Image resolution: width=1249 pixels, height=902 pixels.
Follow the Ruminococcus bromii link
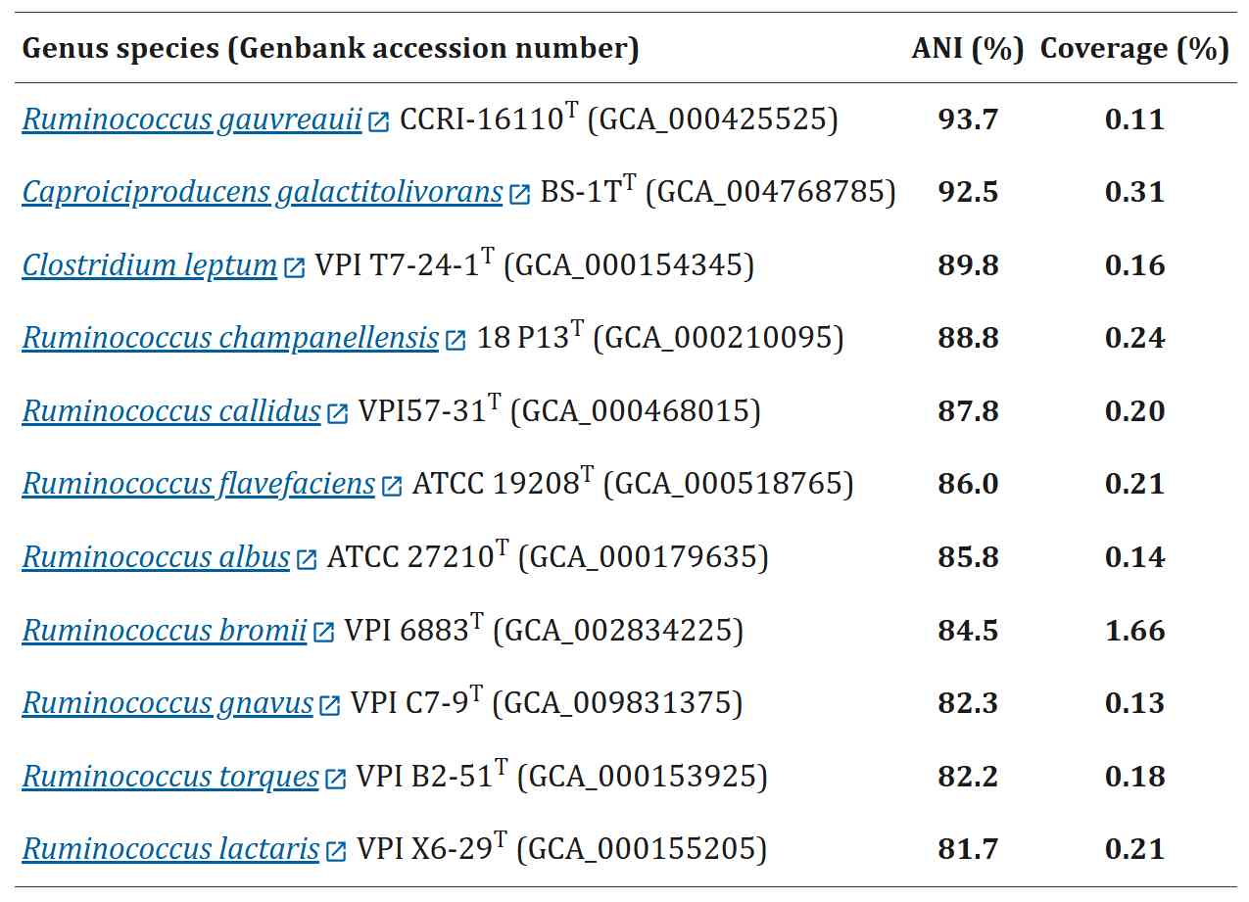[165, 632]
